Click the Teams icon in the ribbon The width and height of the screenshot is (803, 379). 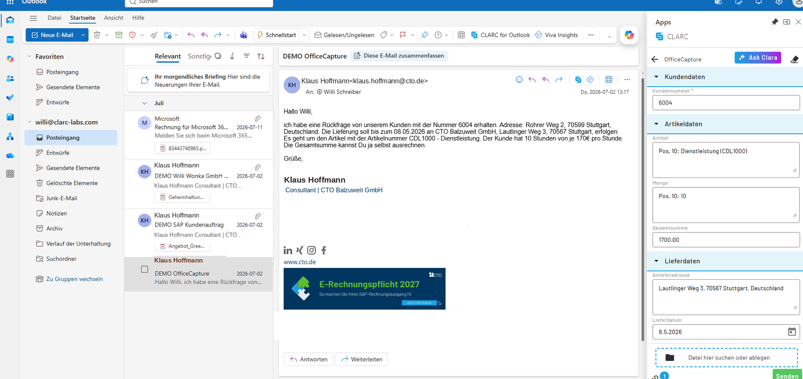(244, 35)
